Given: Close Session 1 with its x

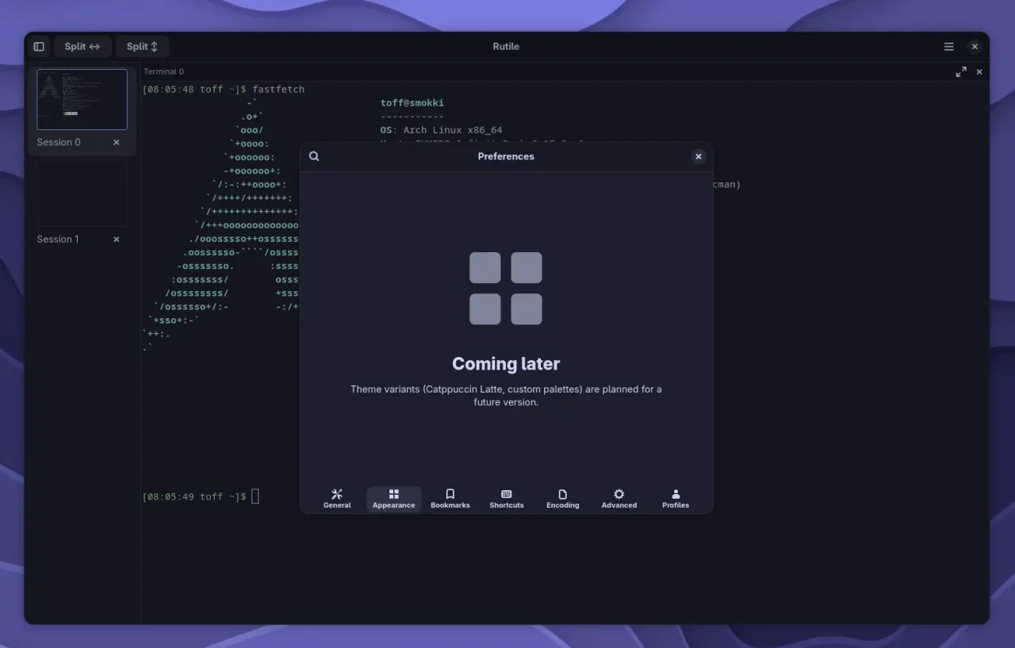Looking at the screenshot, I should (117, 240).
